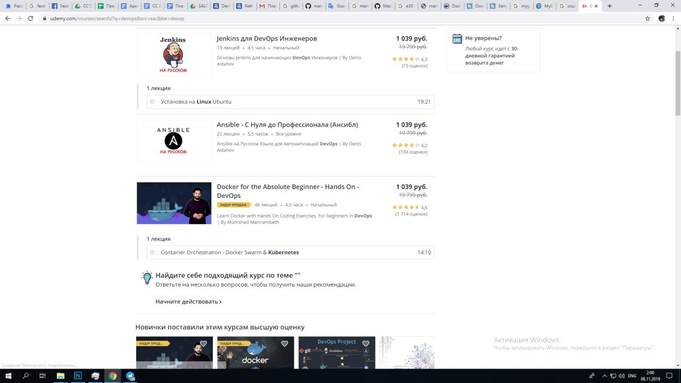Bookmark this page with the star icon
The height and width of the screenshot is (383, 681).
pyautogui.click(x=647, y=18)
